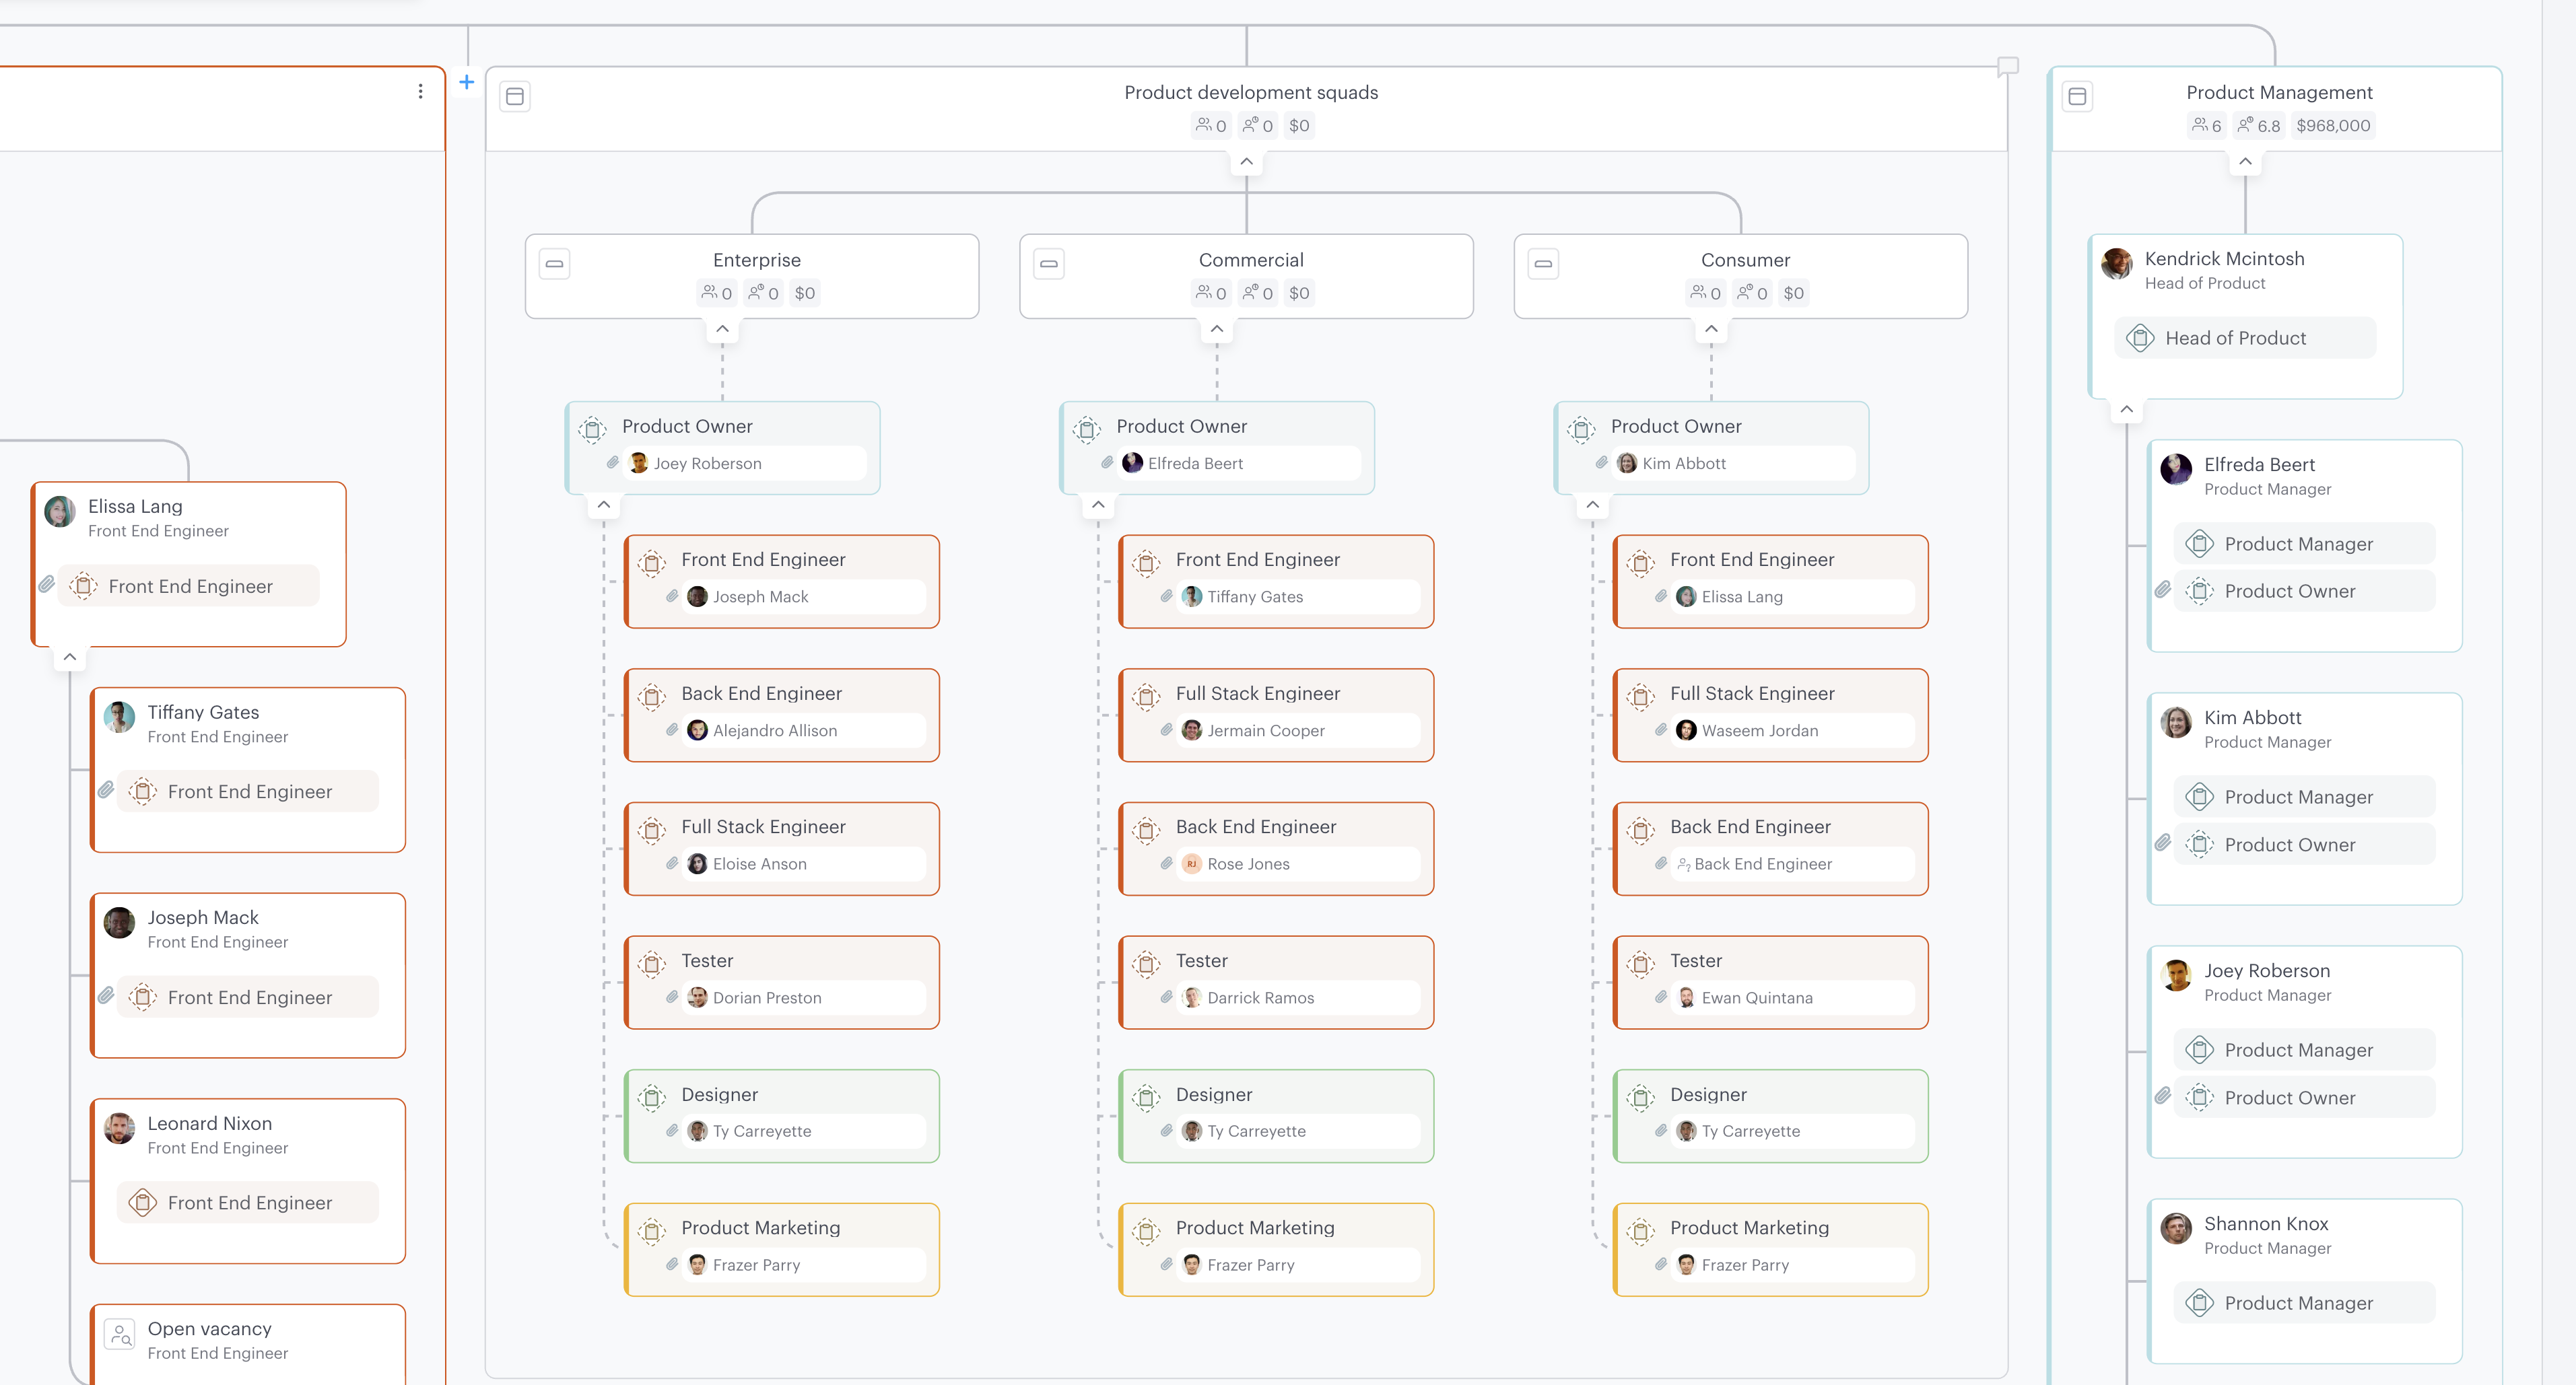Click the paperclip icon beside Joey Roberson
The image size is (2576, 1385).
tap(613, 462)
